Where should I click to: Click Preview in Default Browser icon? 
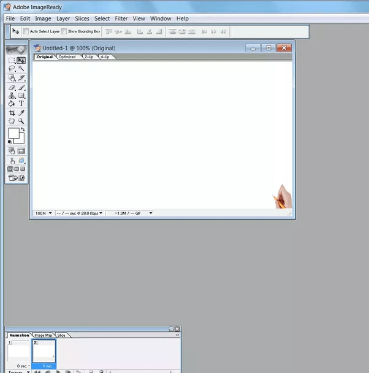(x=21, y=161)
